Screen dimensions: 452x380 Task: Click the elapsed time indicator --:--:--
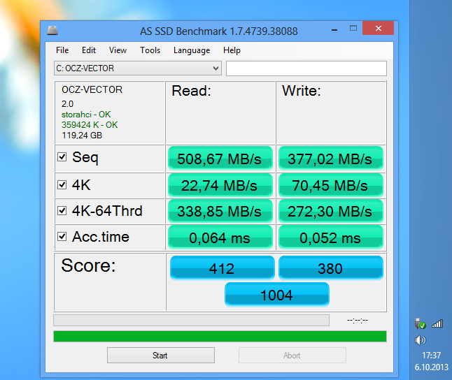[358, 320]
